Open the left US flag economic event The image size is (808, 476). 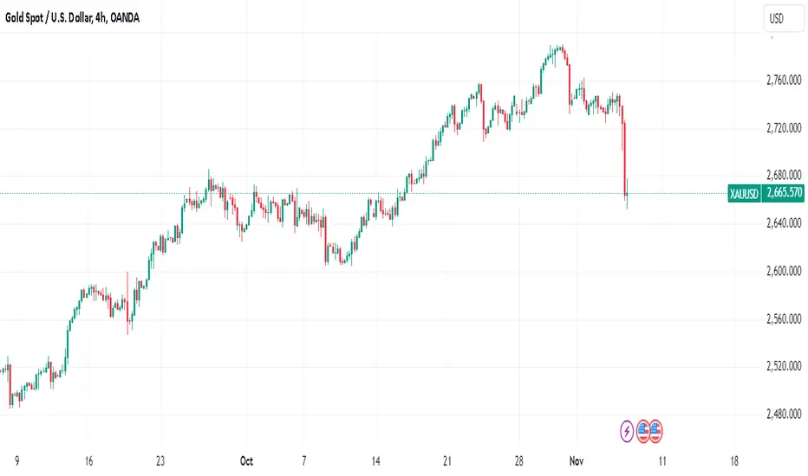pyautogui.click(x=642, y=431)
